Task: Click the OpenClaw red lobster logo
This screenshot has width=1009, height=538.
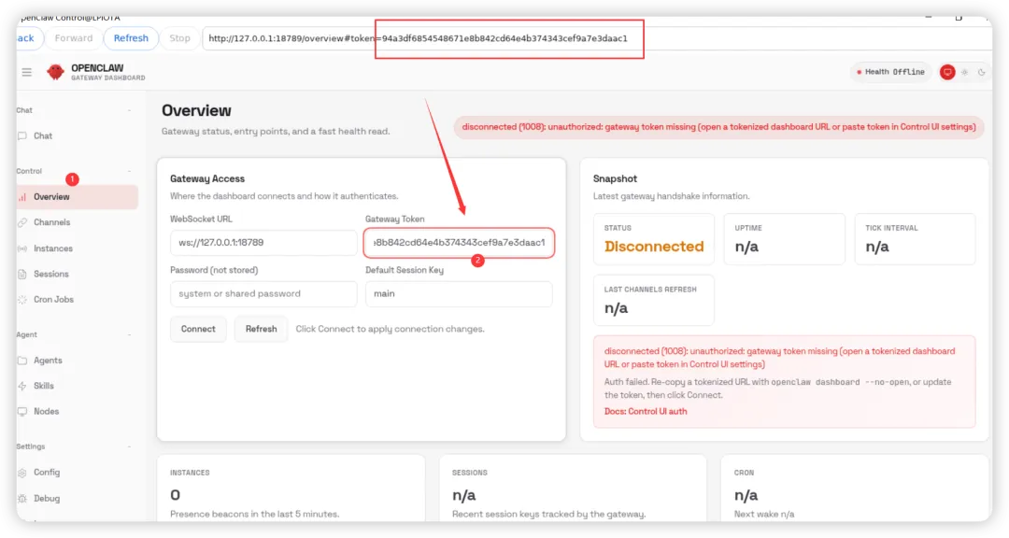Action: coord(55,72)
